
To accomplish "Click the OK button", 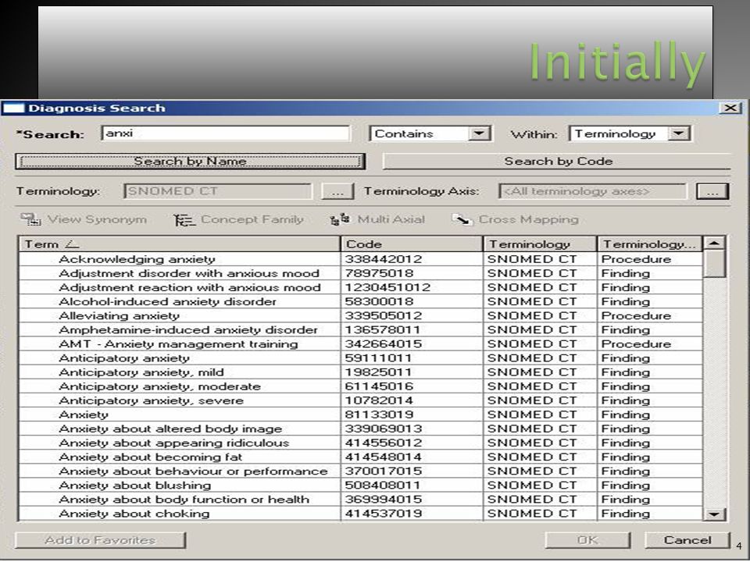I will pos(587,540).
